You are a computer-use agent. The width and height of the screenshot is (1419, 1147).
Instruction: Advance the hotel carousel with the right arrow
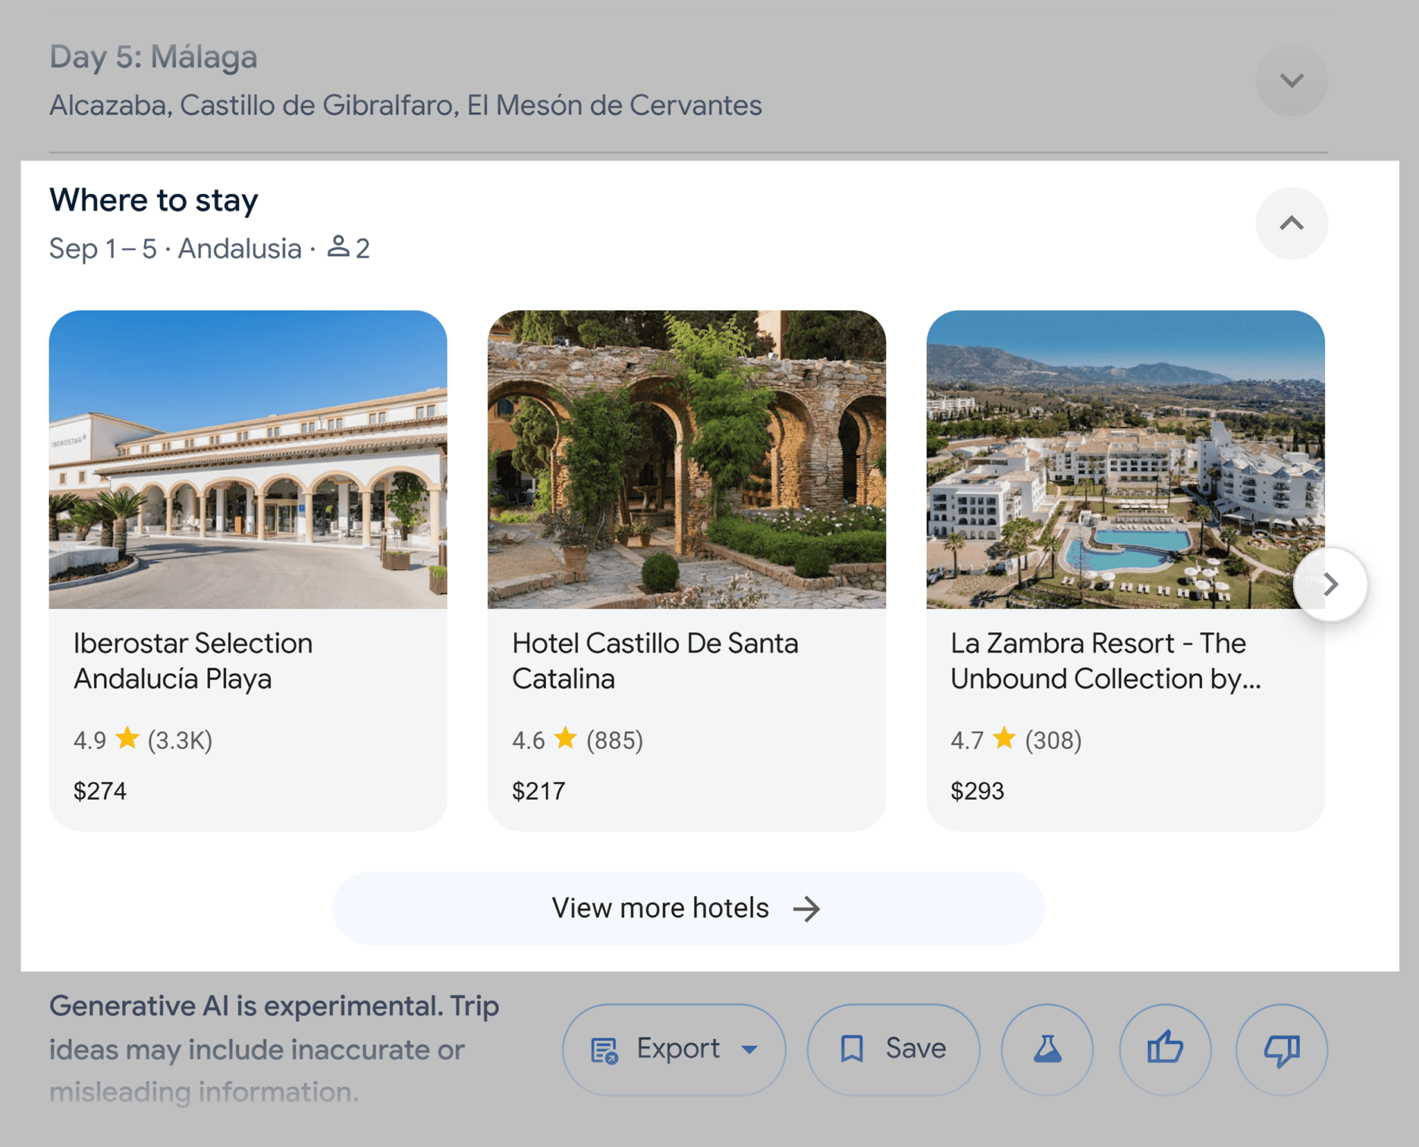[x=1330, y=584]
